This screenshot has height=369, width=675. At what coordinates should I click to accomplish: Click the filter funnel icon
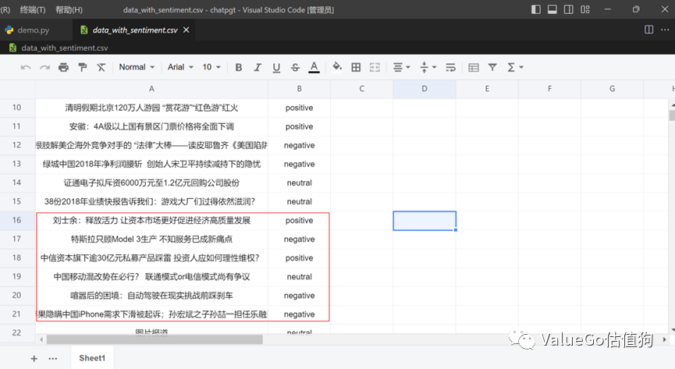click(492, 68)
